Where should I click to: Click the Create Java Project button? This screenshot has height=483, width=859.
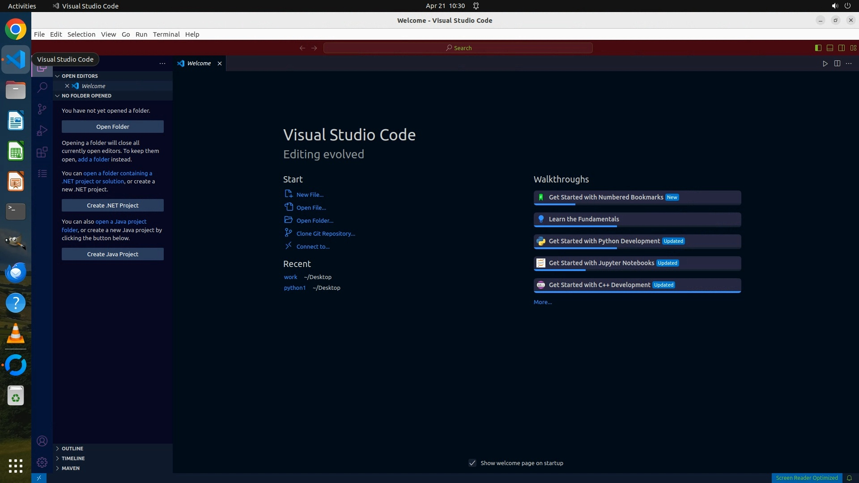(x=113, y=254)
